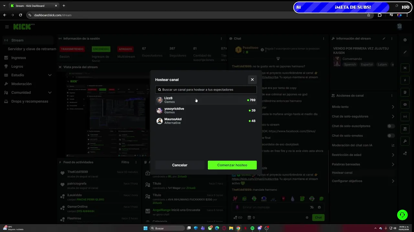
Task: Open Información del stream options menu
Action: pyautogui.click(x=392, y=38)
